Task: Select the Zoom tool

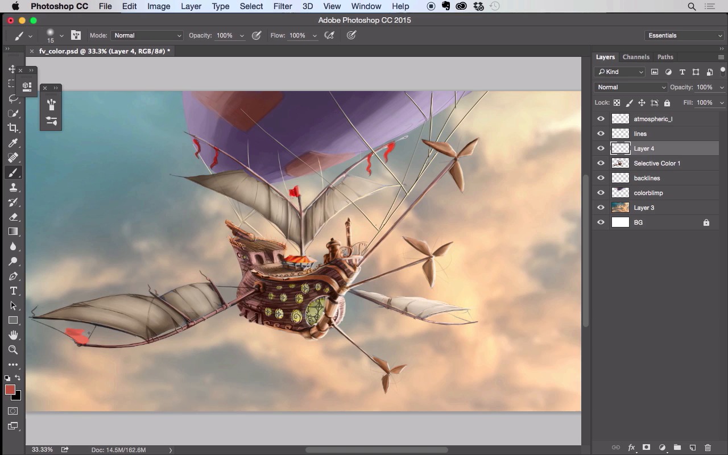Action: pos(13,350)
